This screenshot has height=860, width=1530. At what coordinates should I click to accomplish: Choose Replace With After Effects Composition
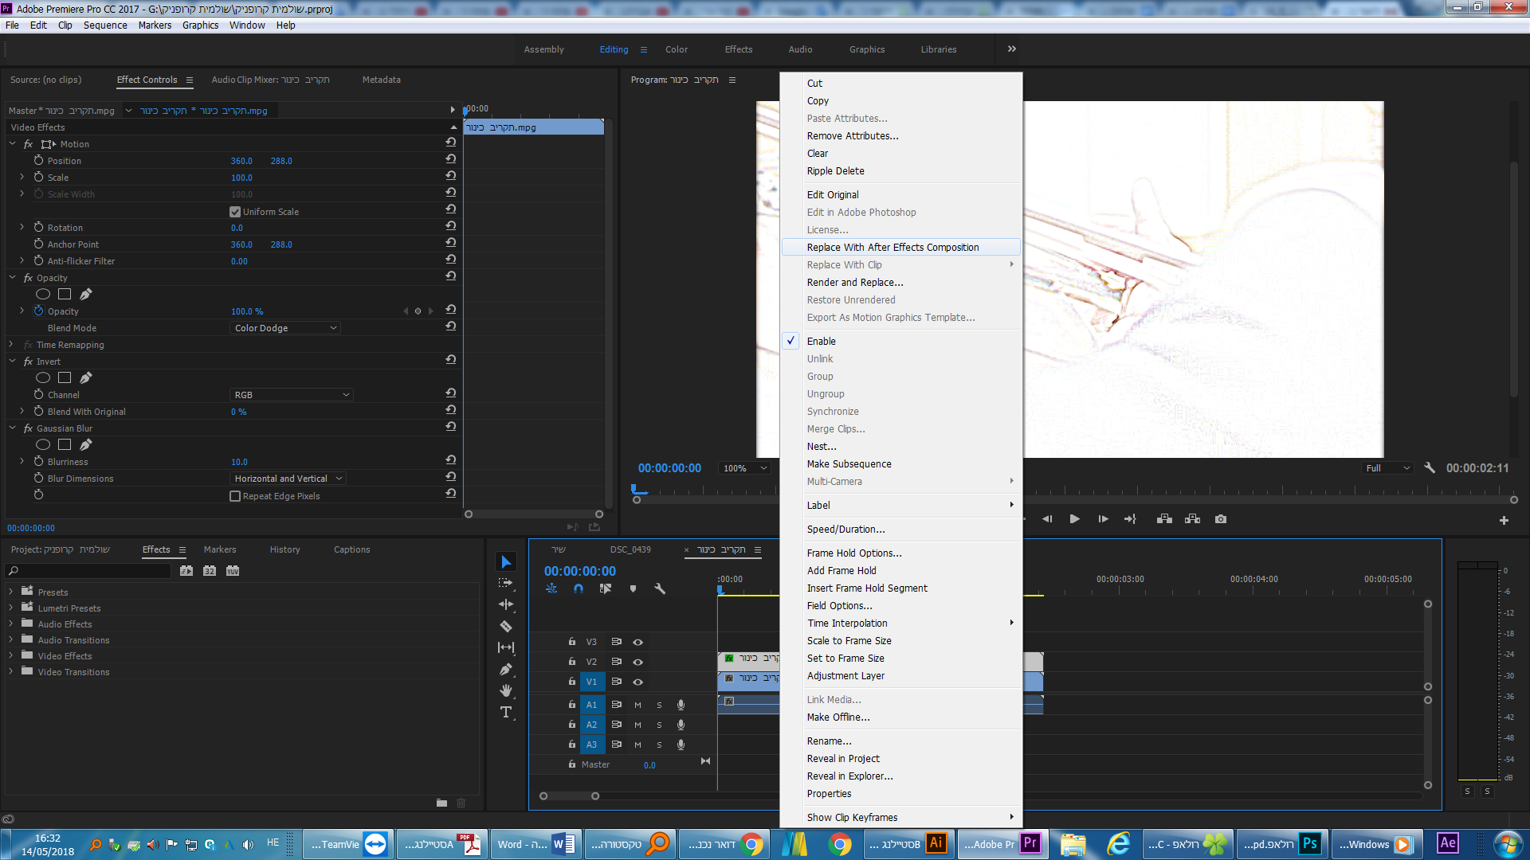click(x=892, y=248)
